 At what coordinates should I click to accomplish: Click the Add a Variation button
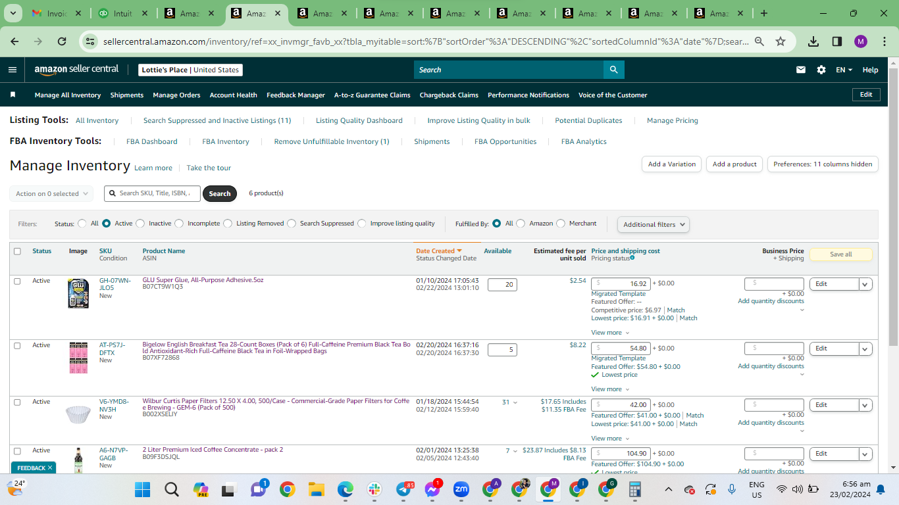pos(671,164)
